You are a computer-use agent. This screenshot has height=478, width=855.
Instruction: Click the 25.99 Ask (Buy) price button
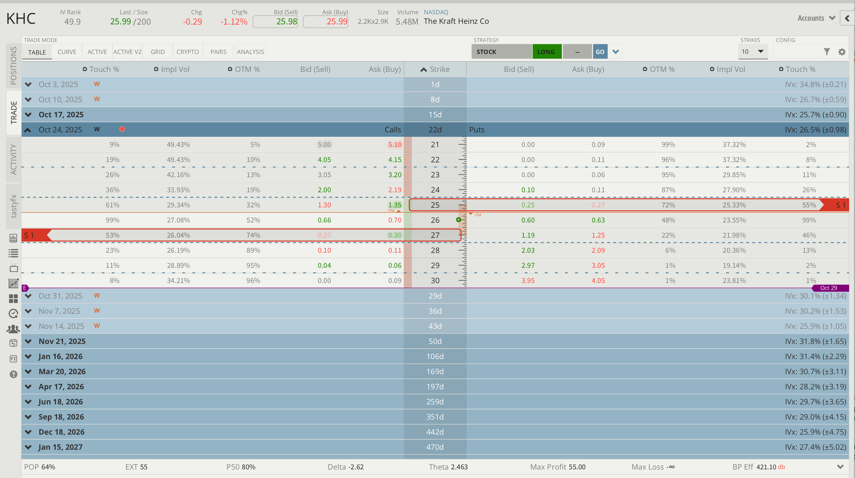(326, 22)
